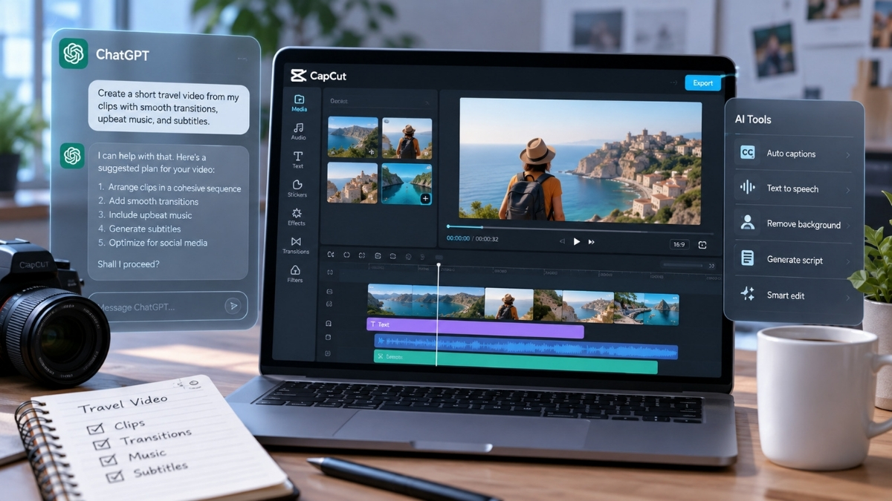892x501 pixels.
Task: Click inside the Message ChatGPT field
Action: [x=167, y=306]
